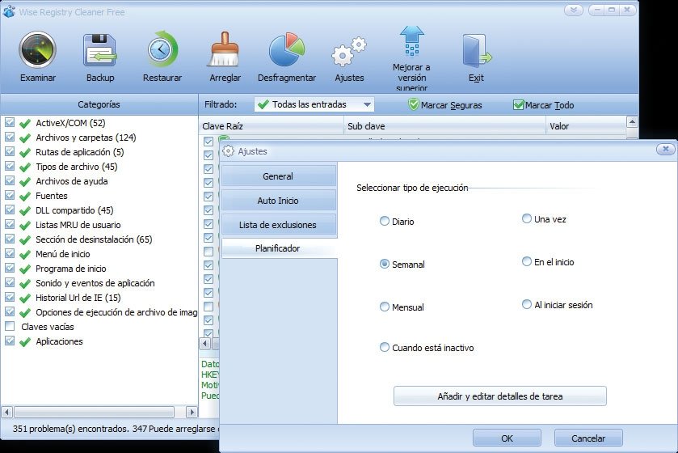Open the Restaurar clock icon

[162, 49]
